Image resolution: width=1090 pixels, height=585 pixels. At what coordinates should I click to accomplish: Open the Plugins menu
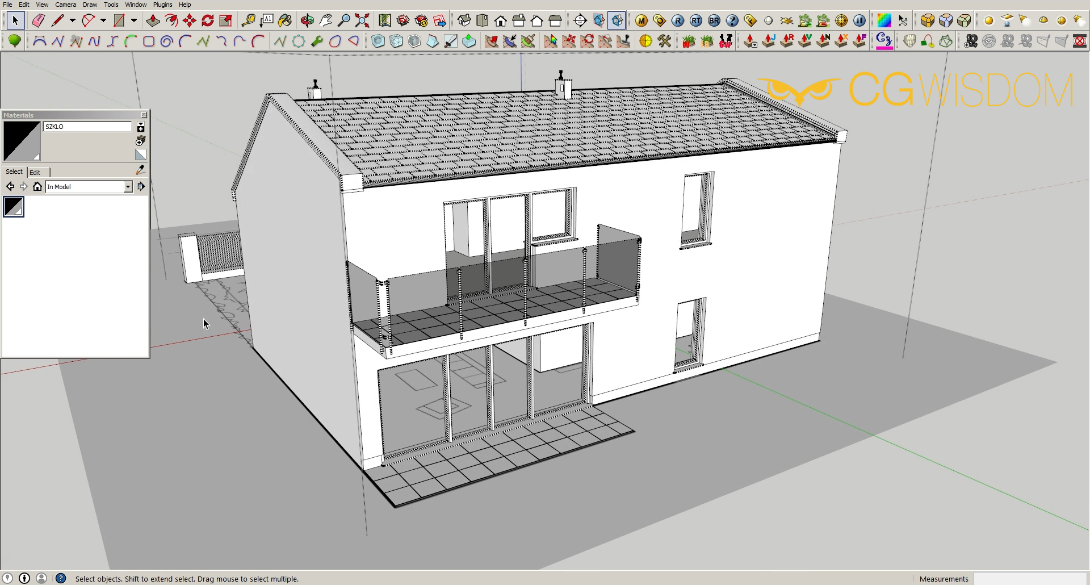tap(162, 5)
